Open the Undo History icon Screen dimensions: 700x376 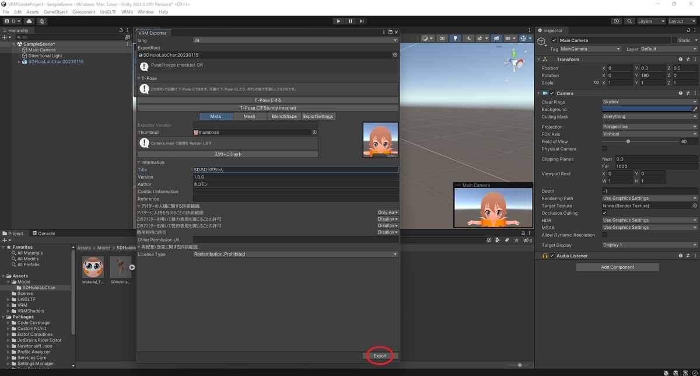pos(617,21)
